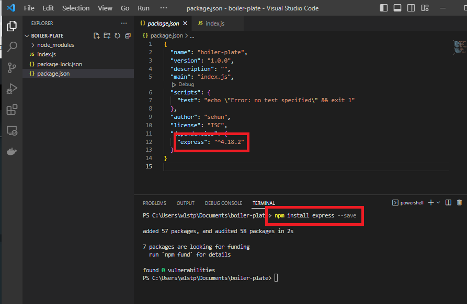Viewport: 467px width, 304px height.
Task: Customize layout from title bar icon
Action: click(x=425, y=8)
